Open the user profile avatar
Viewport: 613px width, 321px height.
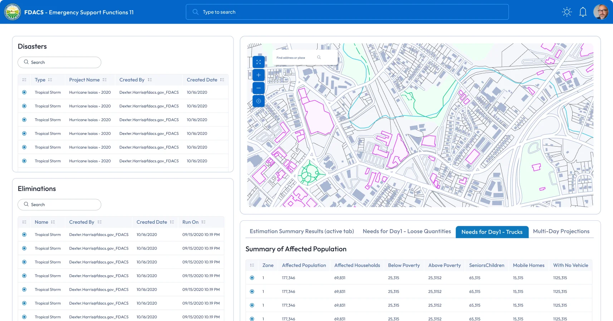click(x=601, y=12)
